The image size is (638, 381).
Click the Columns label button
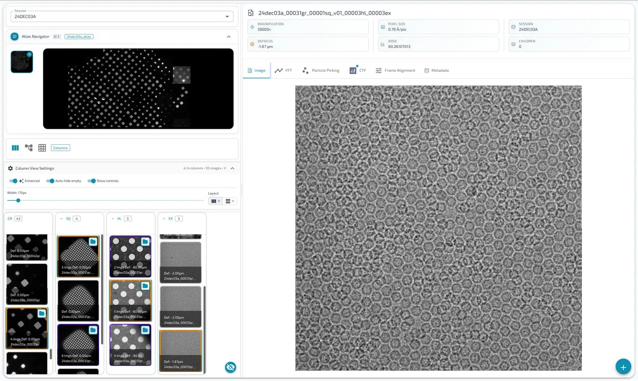tap(60, 148)
